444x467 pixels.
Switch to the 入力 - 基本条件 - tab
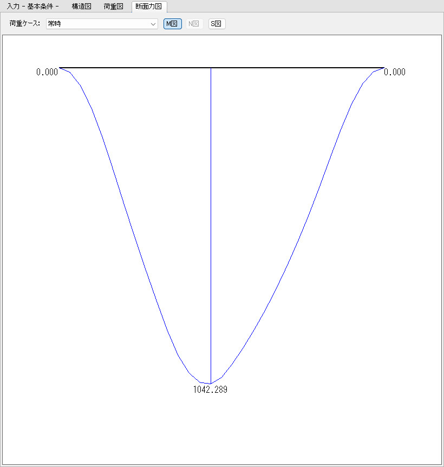coord(32,7)
